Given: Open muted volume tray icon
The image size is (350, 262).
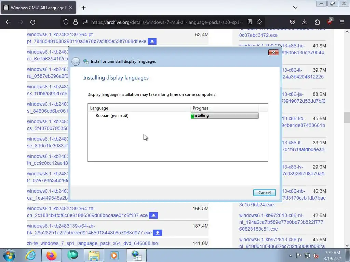Looking at the screenshot, I should pos(315,256).
